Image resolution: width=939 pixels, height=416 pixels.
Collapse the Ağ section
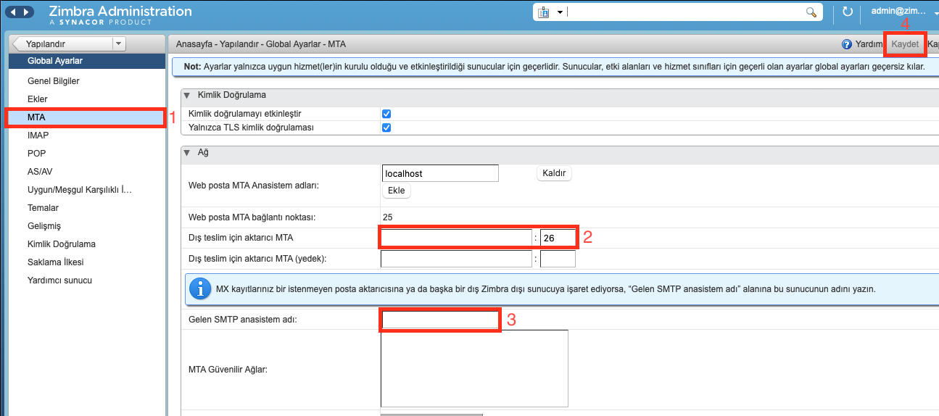point(187,153)
